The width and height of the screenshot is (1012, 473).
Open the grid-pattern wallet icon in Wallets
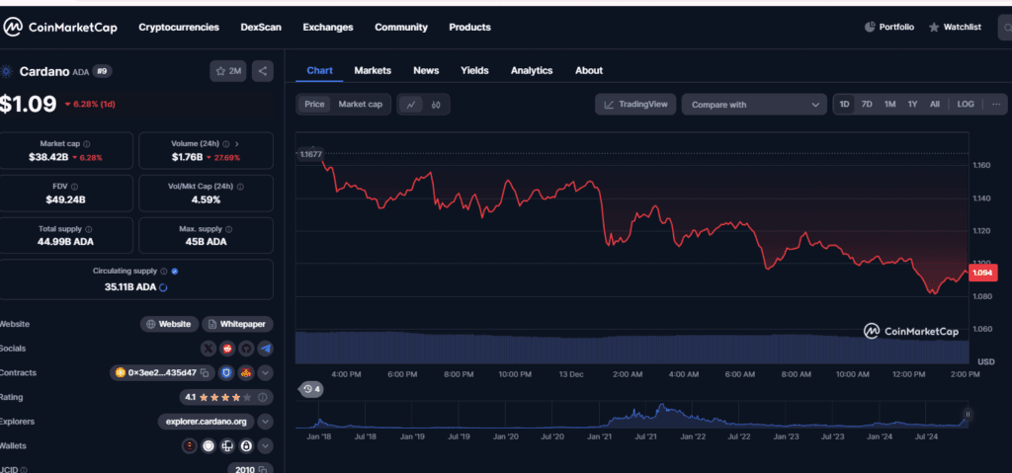[x=227, y=446]
